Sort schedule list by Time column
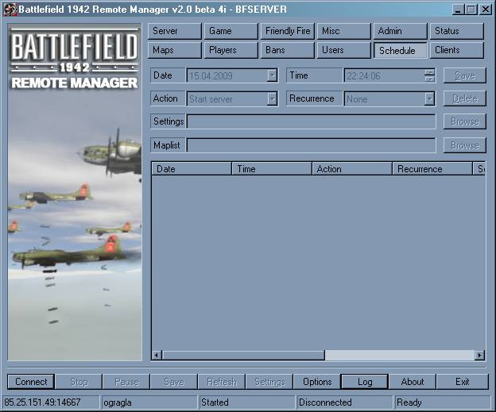Screen dimensions: 496x412 point(272,169)
